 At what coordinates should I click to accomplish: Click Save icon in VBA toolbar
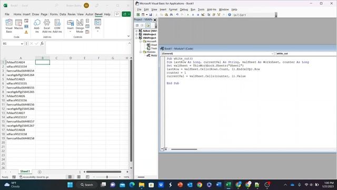pyautogui.click(x=151, y=15)
